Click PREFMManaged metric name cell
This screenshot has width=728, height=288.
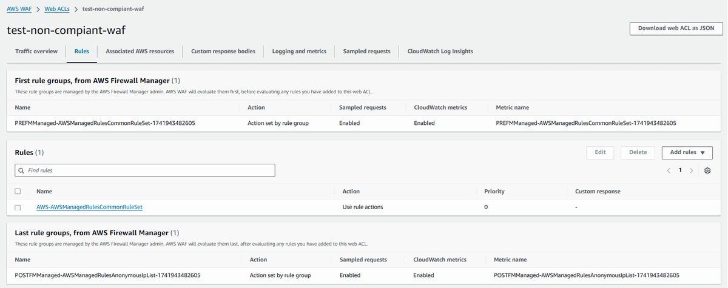point(586,123)
